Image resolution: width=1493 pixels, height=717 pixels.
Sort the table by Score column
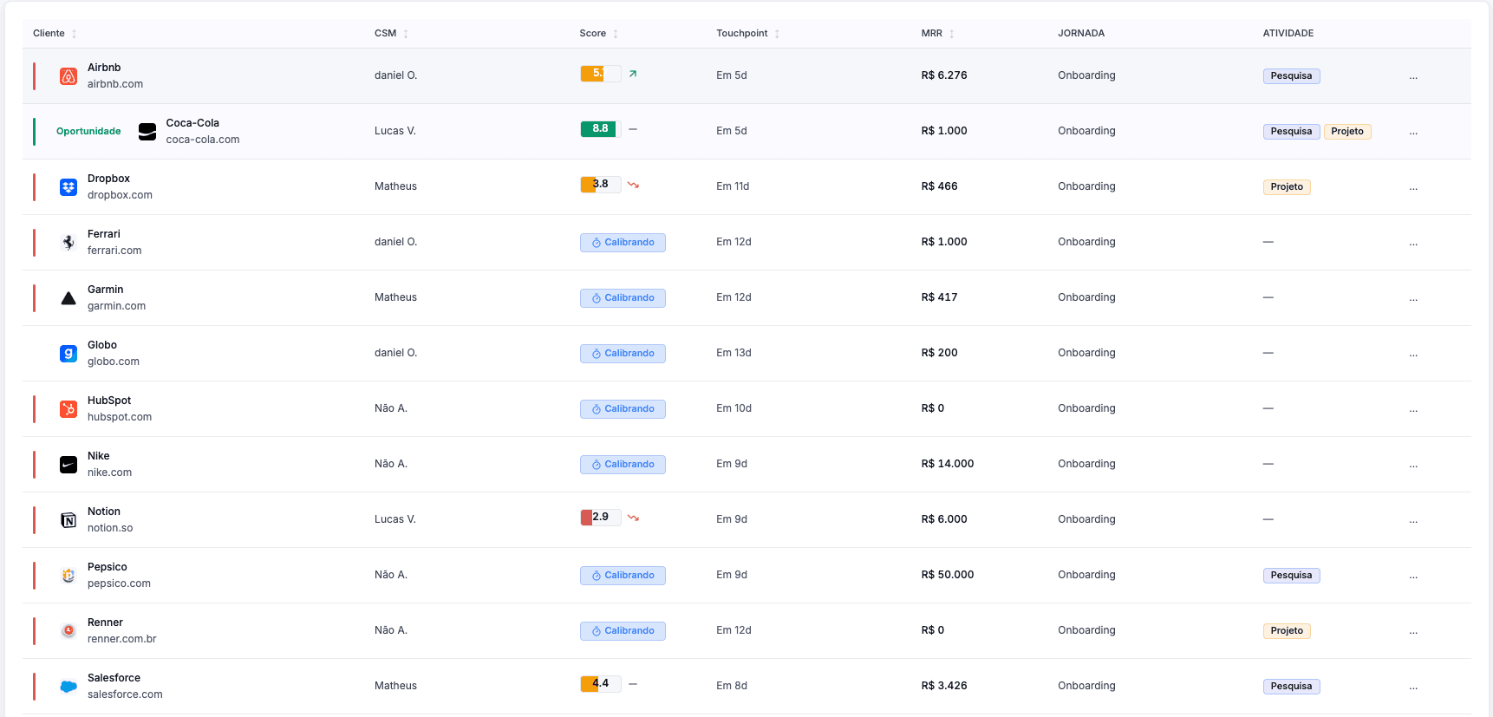tap(599, 34)
